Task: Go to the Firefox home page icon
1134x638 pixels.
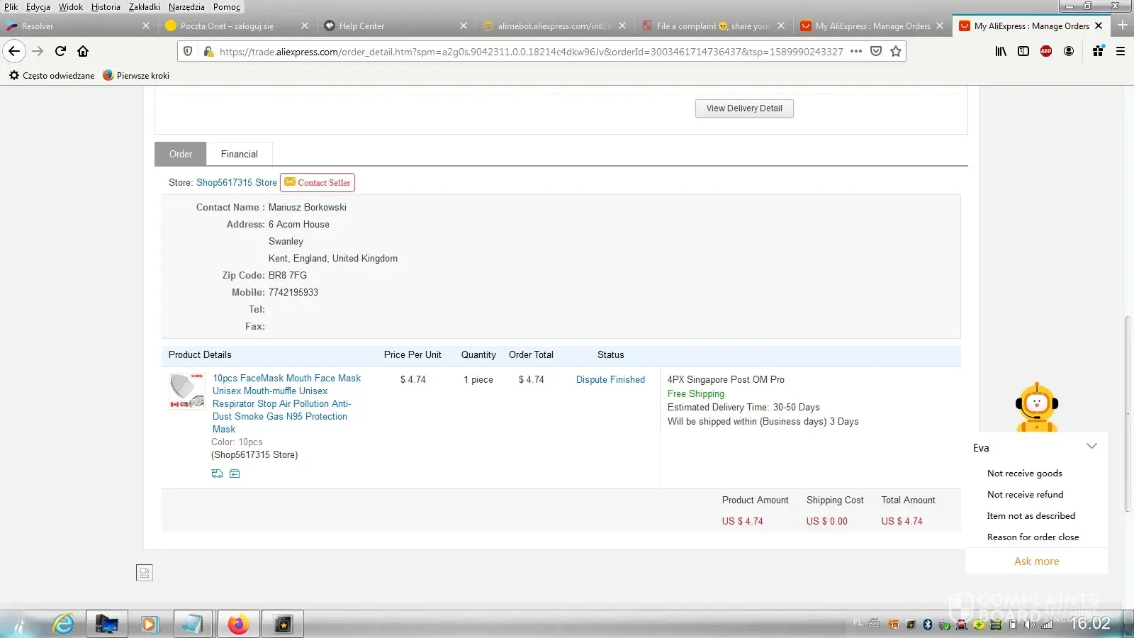Action: (83, 51)
